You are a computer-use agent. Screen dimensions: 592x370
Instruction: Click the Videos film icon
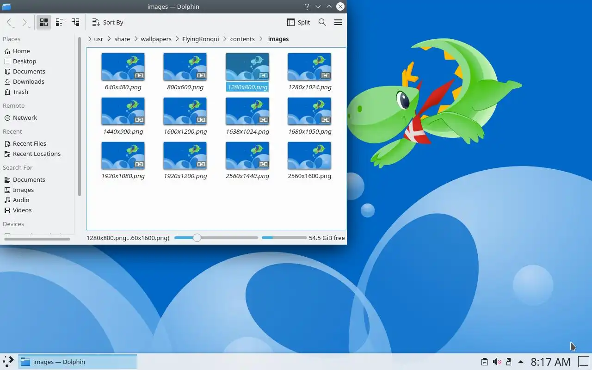(7, 210)
